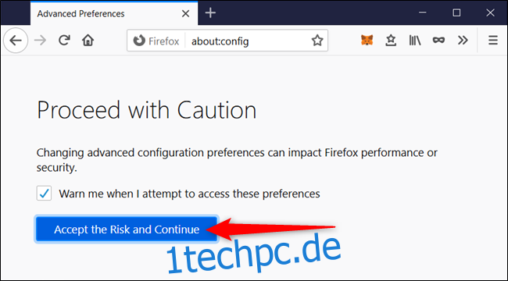Reload the current page
Image resolution: width=508 pixels, height=281 pixels.
64,40
